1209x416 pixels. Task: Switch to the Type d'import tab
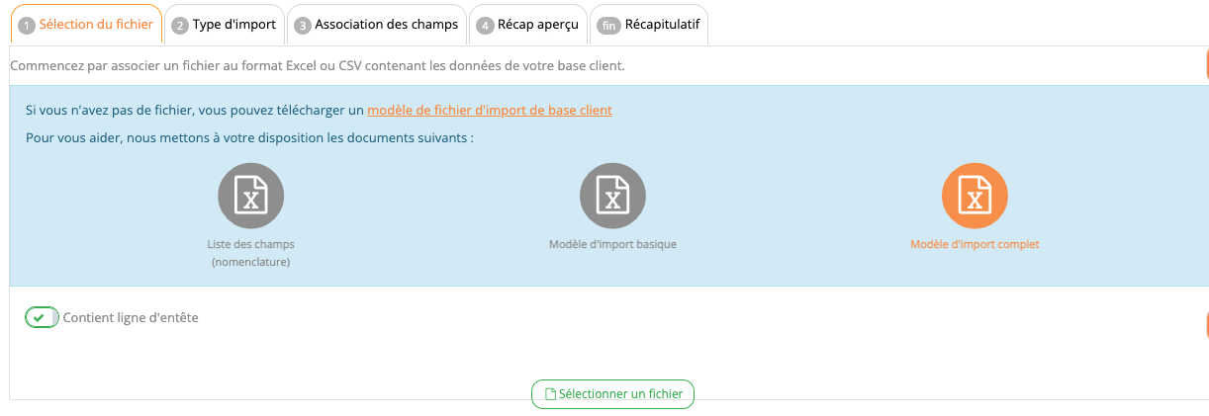233,25
